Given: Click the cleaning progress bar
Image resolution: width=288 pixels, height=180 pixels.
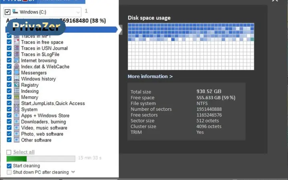Looking at the screenshot, I should point(41,159).
